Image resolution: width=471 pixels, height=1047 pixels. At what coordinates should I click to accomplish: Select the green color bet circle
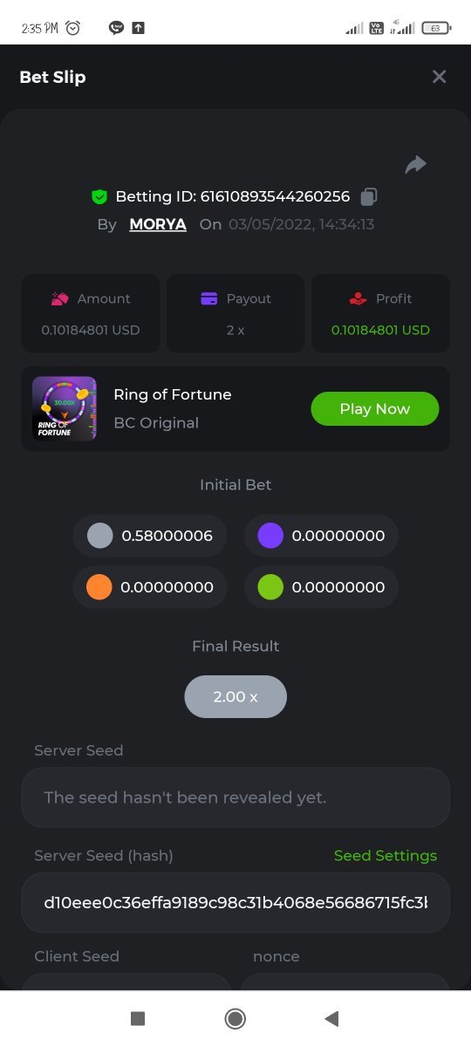[271, 587]
